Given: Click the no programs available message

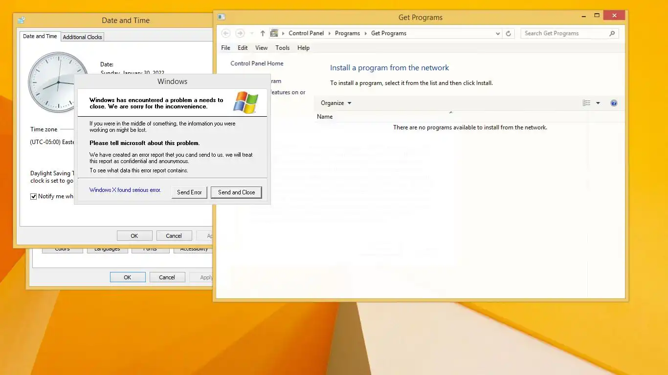Looking at the screenshot, I should click(470, 127).
